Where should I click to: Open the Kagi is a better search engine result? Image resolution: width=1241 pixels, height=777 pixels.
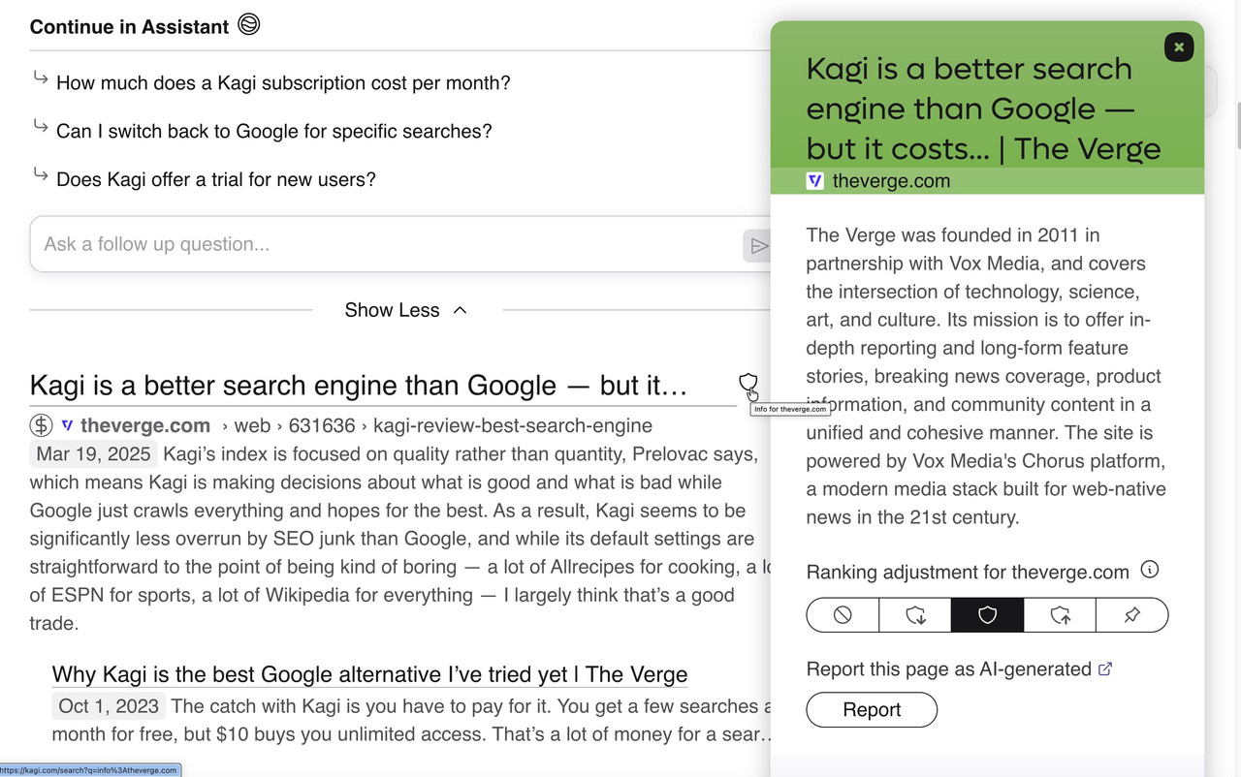(359, 386)
